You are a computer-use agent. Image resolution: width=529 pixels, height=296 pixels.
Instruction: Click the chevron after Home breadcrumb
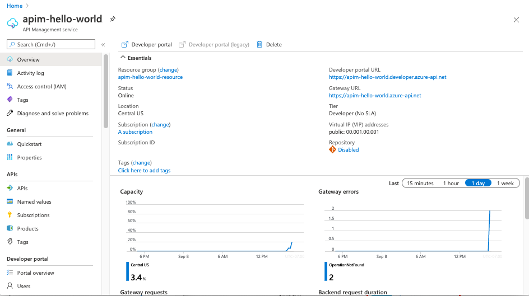[27, 6]
